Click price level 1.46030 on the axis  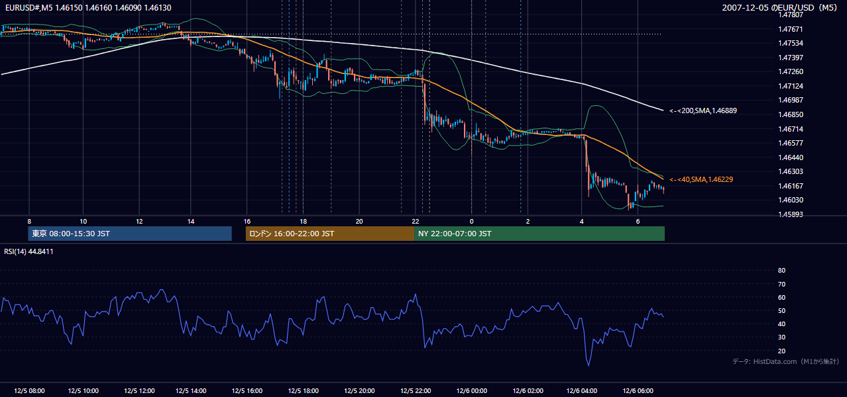791,200
